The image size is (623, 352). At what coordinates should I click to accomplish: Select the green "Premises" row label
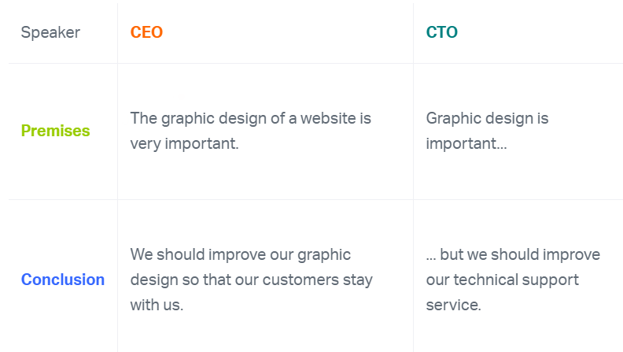click(x=55, y=131)
